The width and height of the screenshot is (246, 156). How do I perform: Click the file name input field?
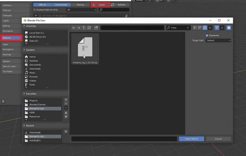[x=124, y=139]
